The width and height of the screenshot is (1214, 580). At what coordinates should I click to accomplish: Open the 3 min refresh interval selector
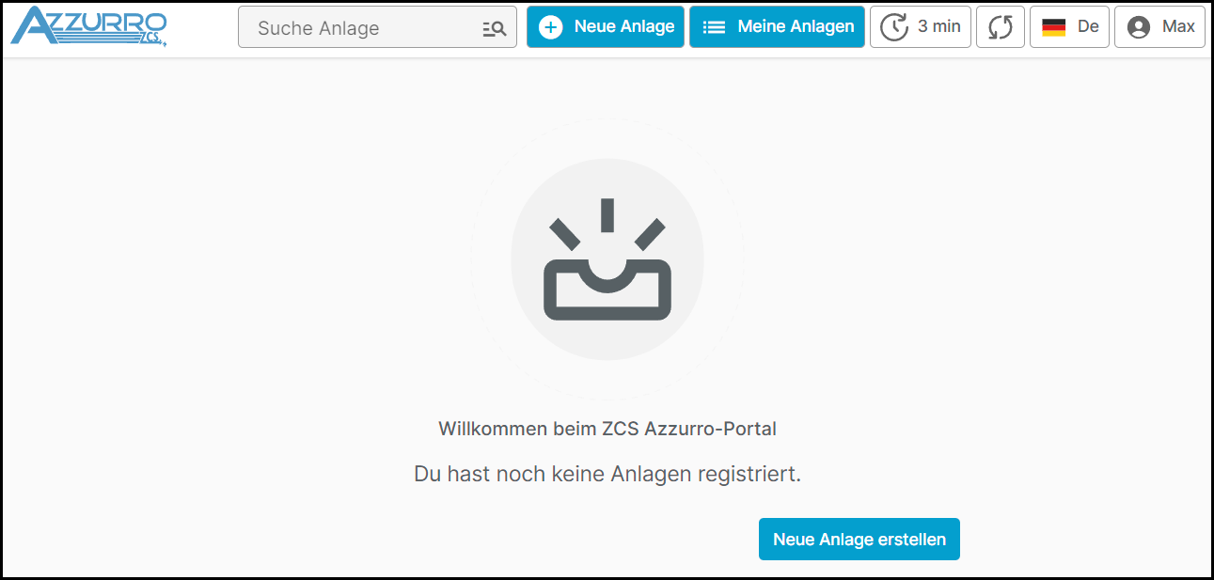coord(921,26)
